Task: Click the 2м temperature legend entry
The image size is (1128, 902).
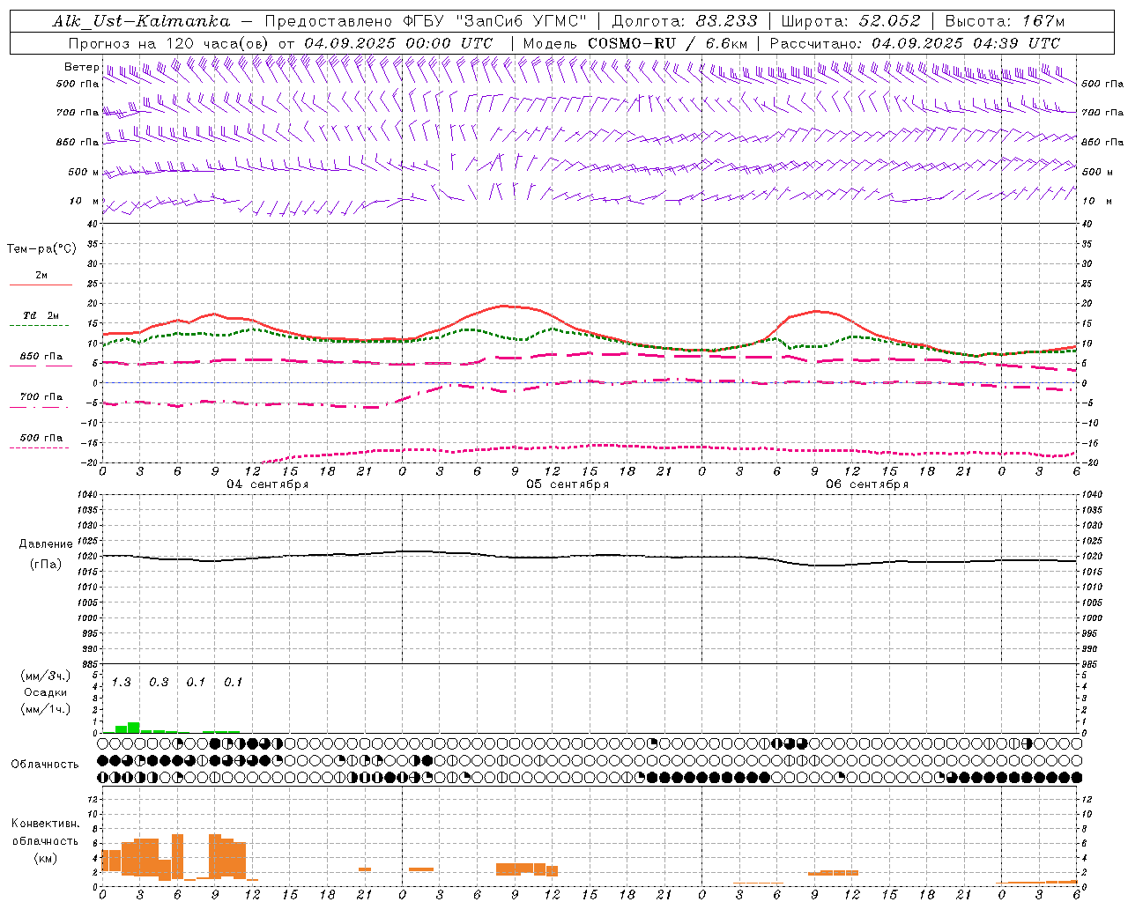Action: pos(41,276)
